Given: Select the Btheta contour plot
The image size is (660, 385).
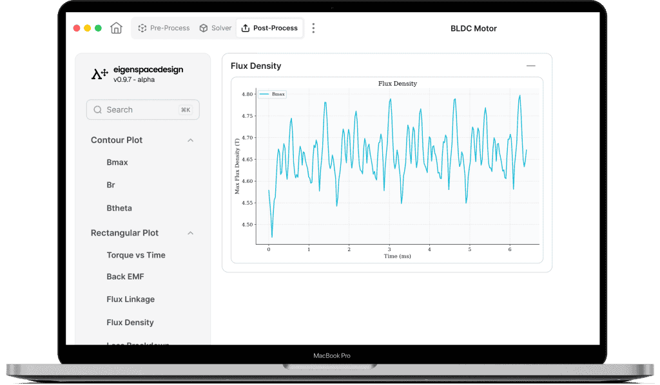Looking at the screenshot, I should [x=119, y=209].
